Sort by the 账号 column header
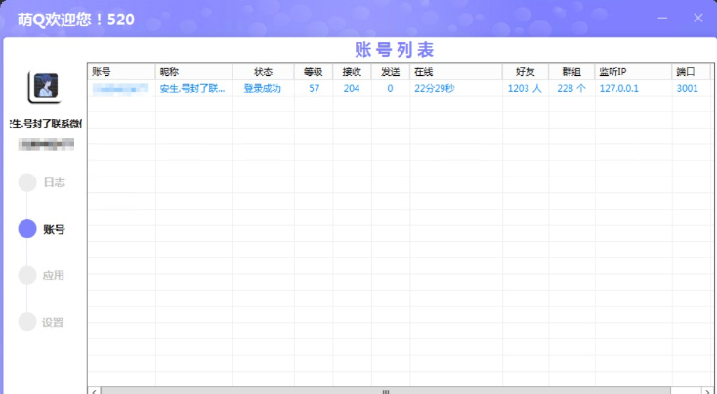The image size is (717, 394). click(121, 72)
